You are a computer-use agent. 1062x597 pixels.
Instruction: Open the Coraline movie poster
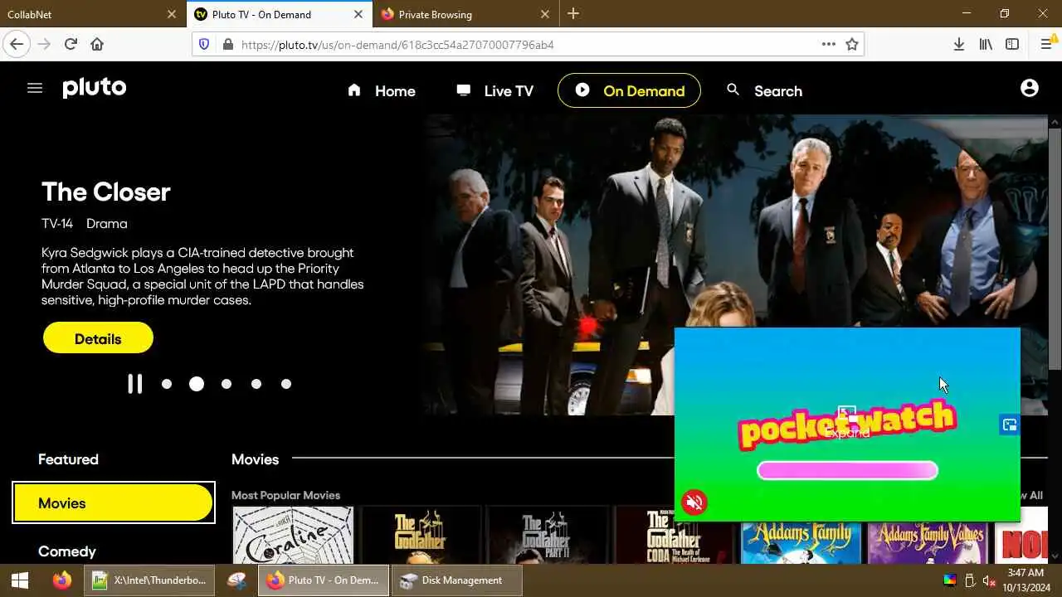point(293,536)
